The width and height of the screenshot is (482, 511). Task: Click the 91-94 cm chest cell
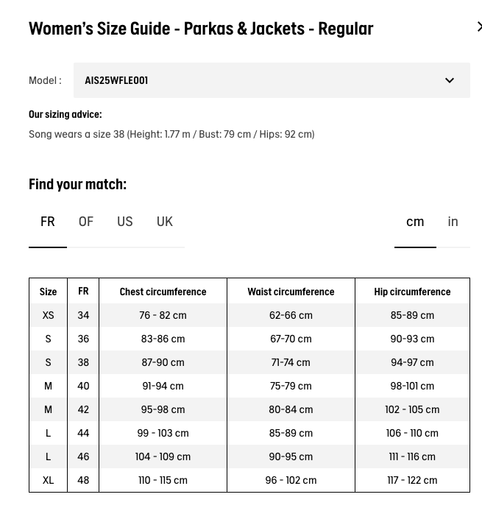[x=163, y=386]
